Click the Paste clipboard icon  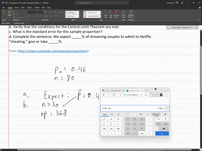click(x=10, y=12)
